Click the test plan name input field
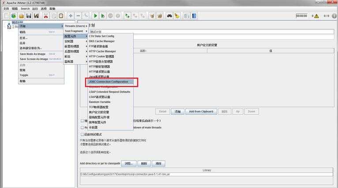This screenshot has width=338, height=188. point(211,32)
